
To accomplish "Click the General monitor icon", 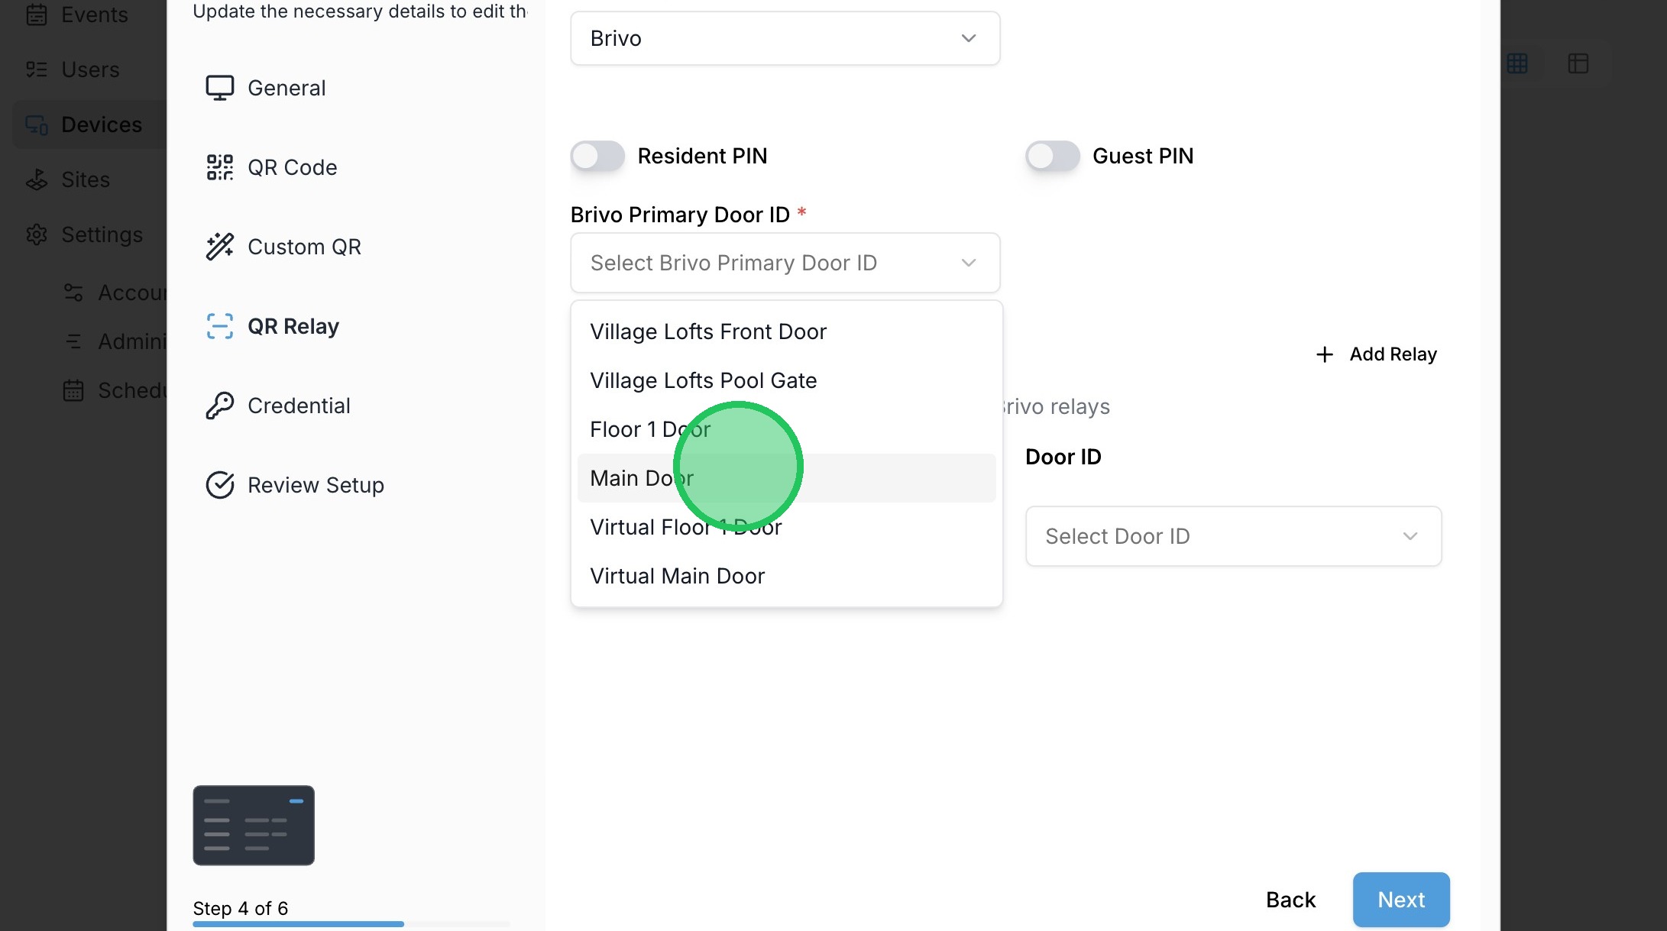I will click(x=219, y=88).
